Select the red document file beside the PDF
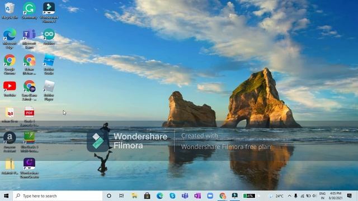Image resolution: width=358 pixels, height=201 pixels. point(10,115)
